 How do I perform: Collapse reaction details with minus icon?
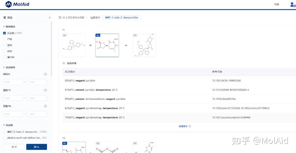(64, 63)
